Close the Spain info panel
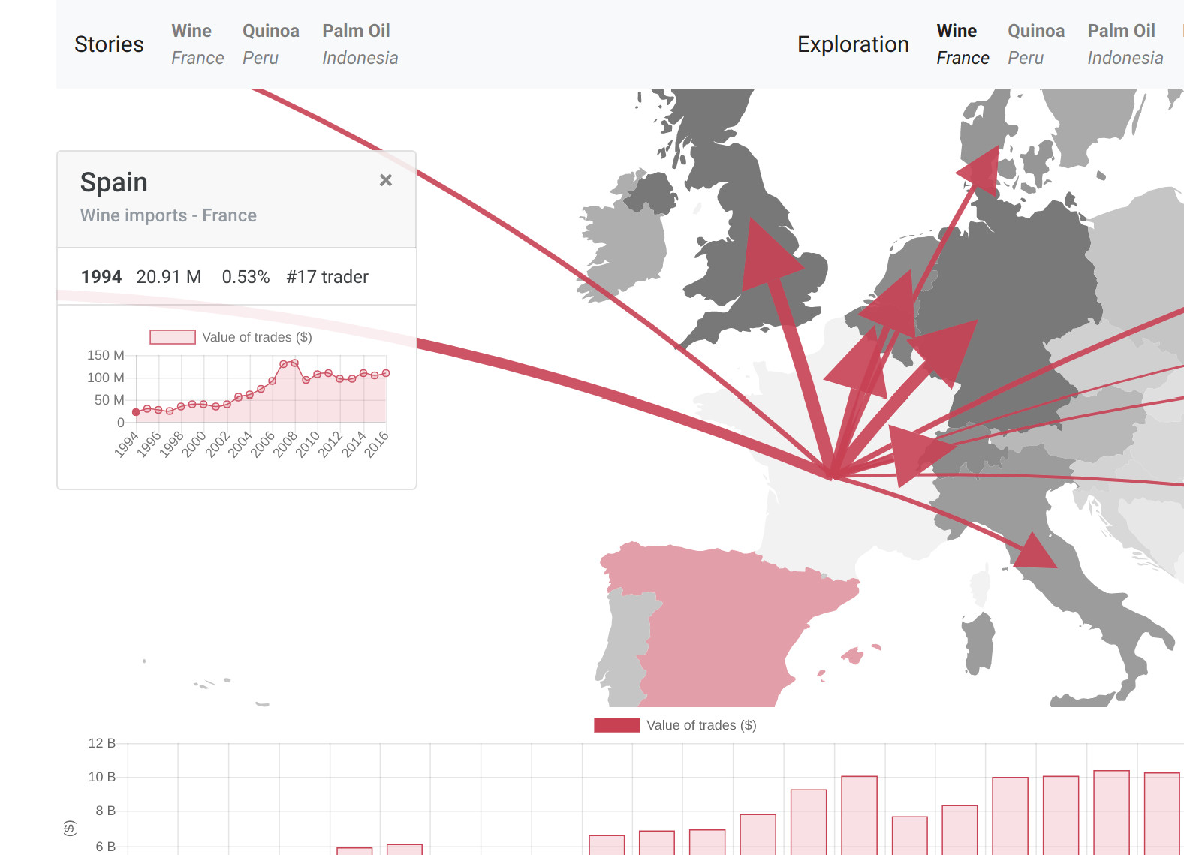 (386, 180)
